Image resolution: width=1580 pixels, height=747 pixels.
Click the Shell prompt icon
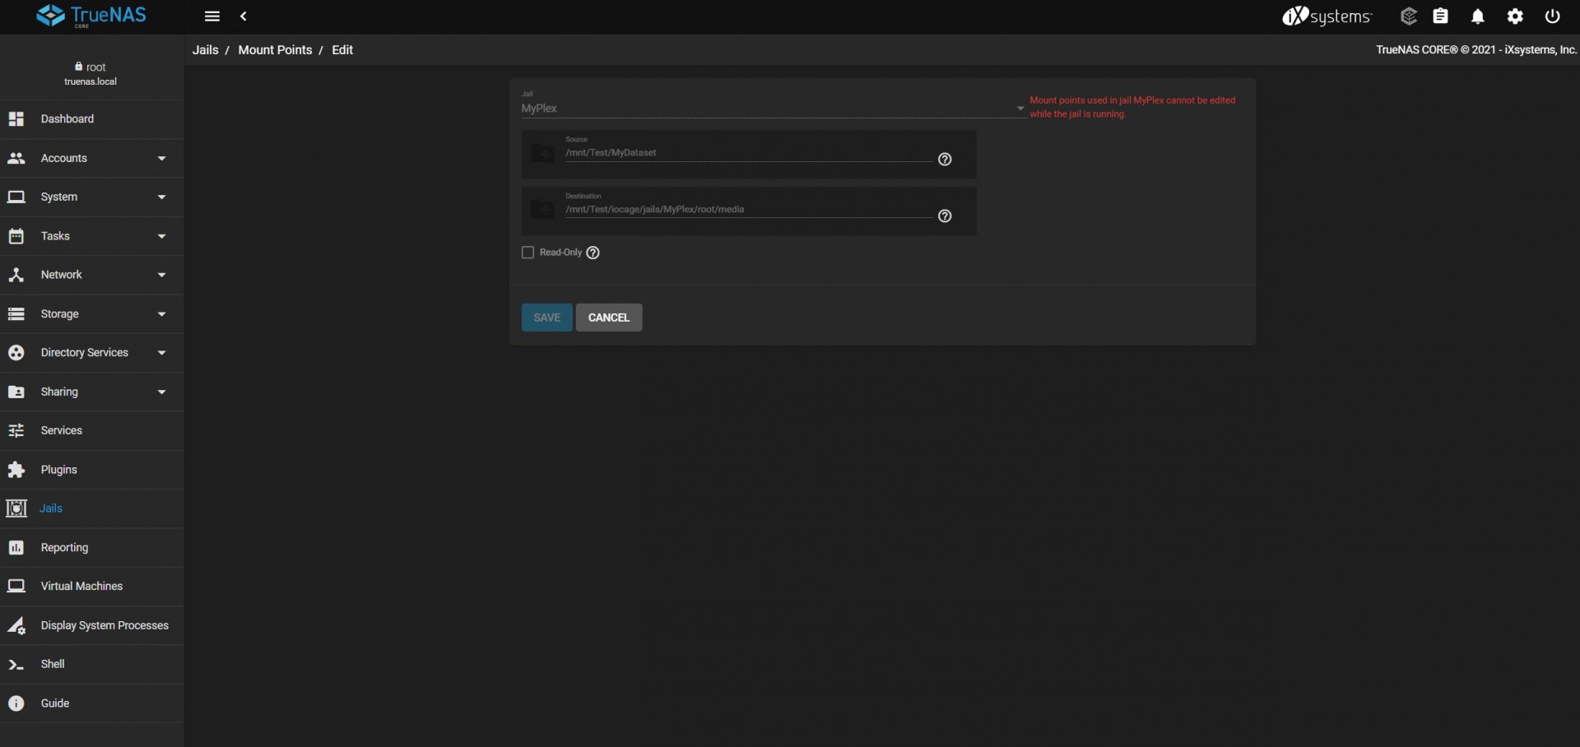click(16, 665)
